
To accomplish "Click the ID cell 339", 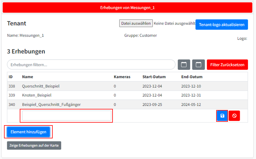I will (12, 95).
